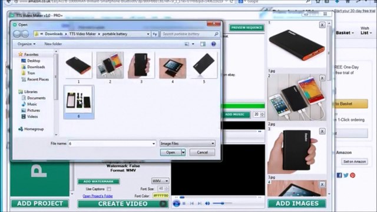This screenshot has width=377, height=212.
Task: Select Favorites in the navigation pane
Action: point(31,55)
